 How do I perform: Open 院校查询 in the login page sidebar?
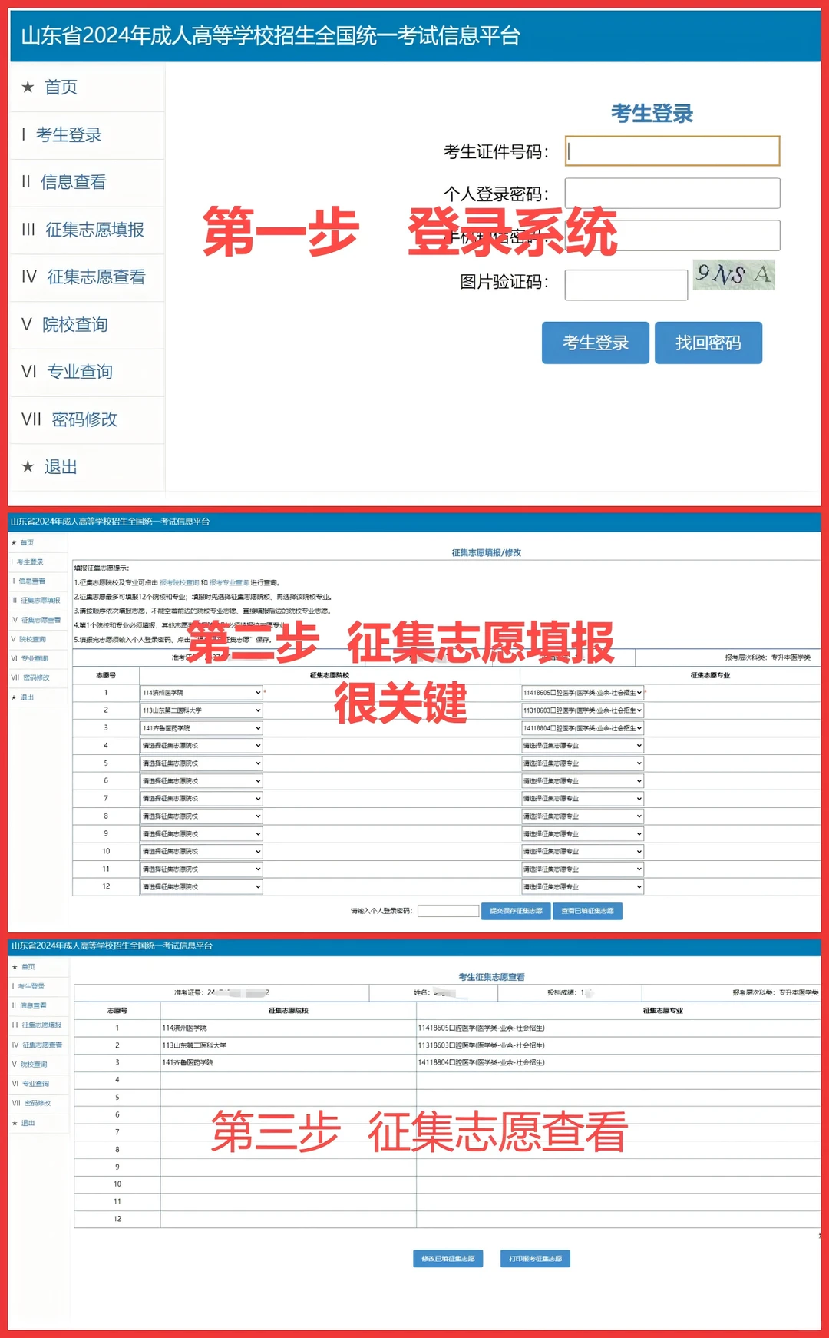74,325
